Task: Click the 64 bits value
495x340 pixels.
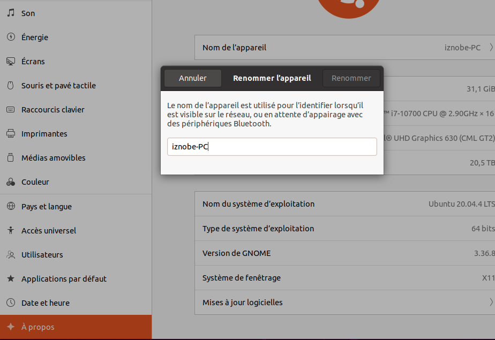Action: pos(483,228)
